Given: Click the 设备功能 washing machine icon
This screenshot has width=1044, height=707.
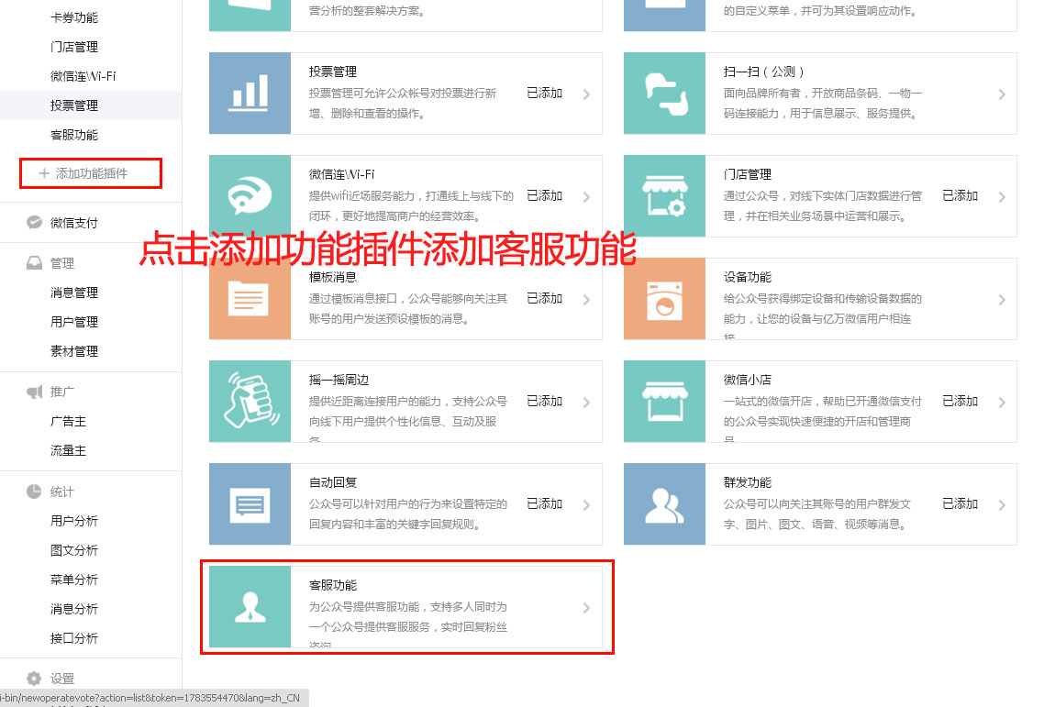Looking at the screenshot, I should click(664, 299).
